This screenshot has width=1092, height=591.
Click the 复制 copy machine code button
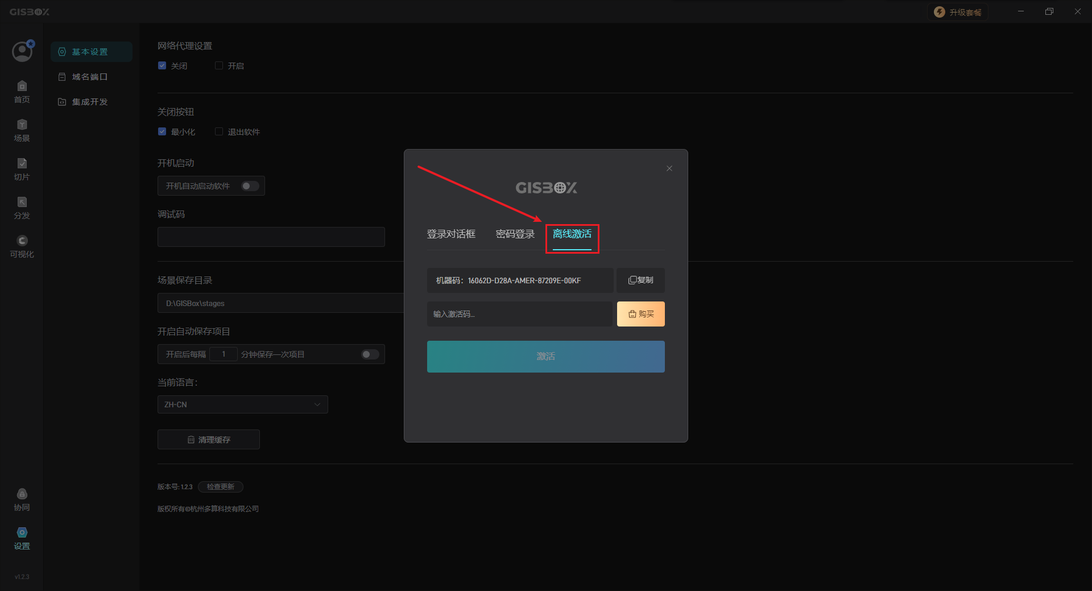click(x=641, y=280)
